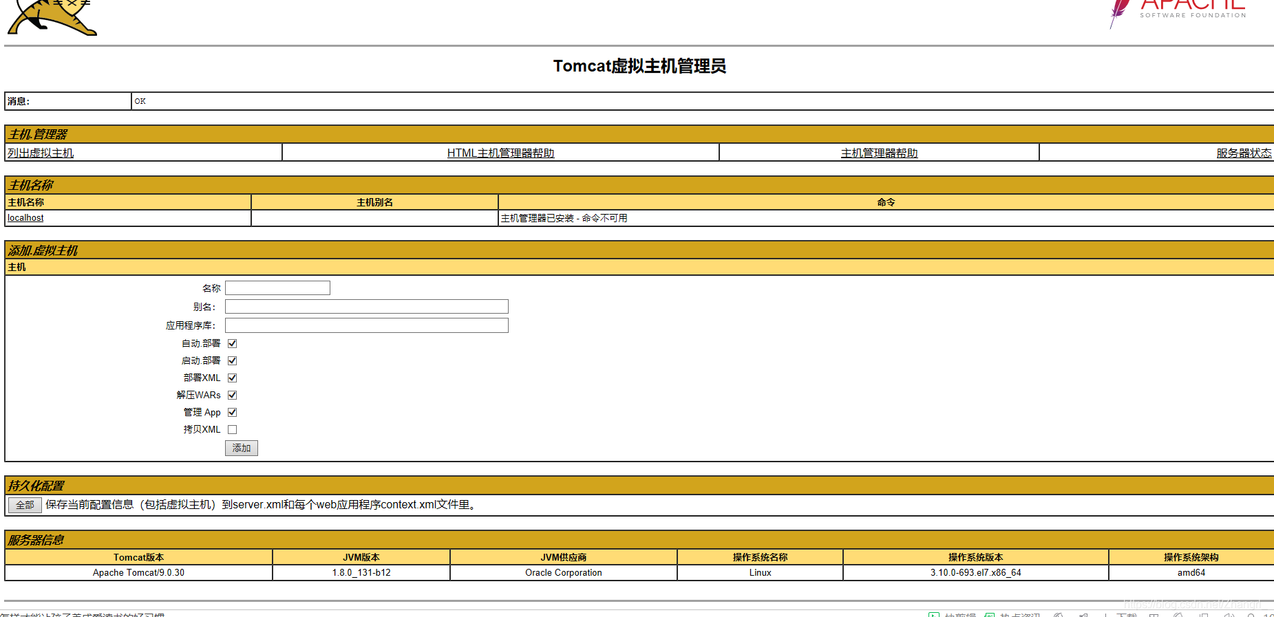Open the 列出虚拟主机 link
1274x617 pixels.
(41, 153)
